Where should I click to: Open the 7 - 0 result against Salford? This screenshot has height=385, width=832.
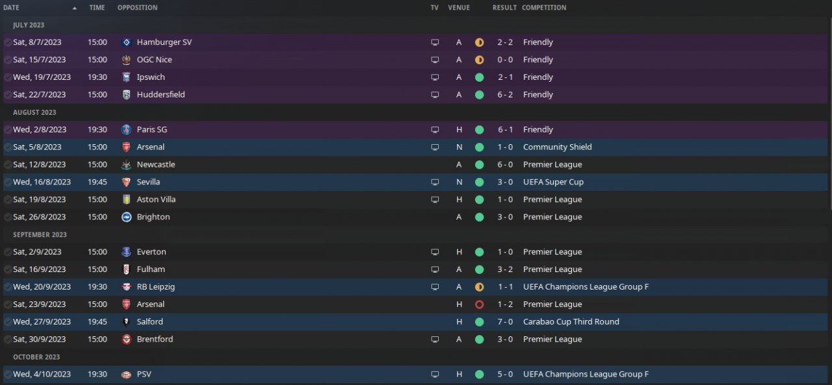(505, 322)
